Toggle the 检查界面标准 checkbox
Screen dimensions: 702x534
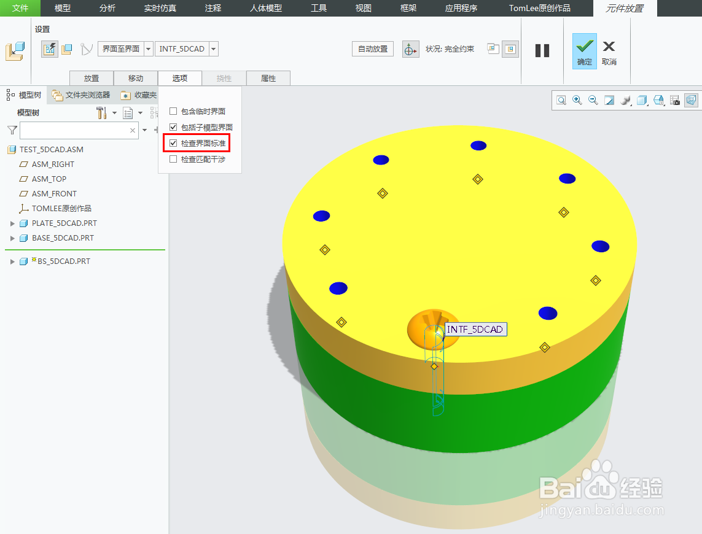[x=173, y=143]
